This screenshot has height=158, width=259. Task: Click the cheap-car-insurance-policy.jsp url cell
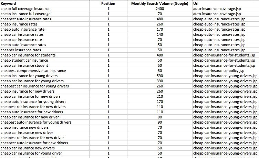pyautogui.click(x=226, y=71)
